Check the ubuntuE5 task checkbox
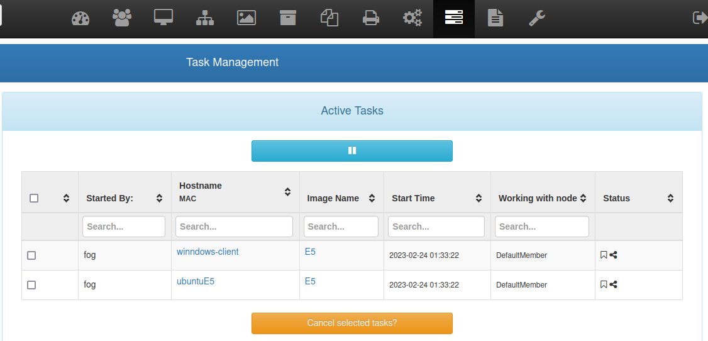This screenshot has width=708, height=341. (31, 285)
